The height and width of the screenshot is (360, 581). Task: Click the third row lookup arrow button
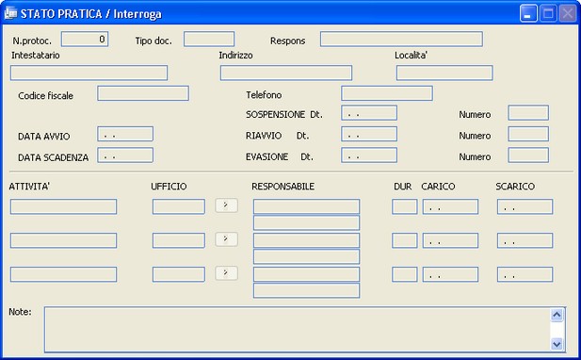tap(226, 273)
